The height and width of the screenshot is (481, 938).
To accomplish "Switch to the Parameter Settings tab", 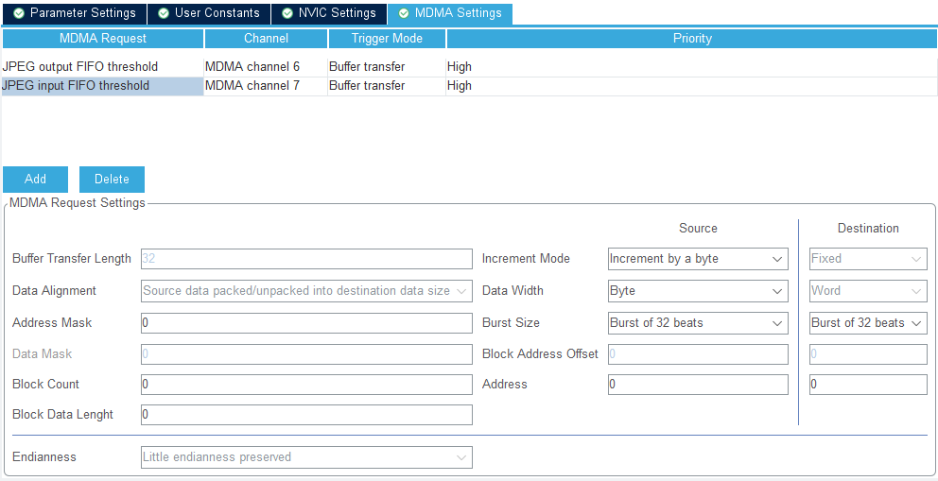I will (x=75, y=13).
